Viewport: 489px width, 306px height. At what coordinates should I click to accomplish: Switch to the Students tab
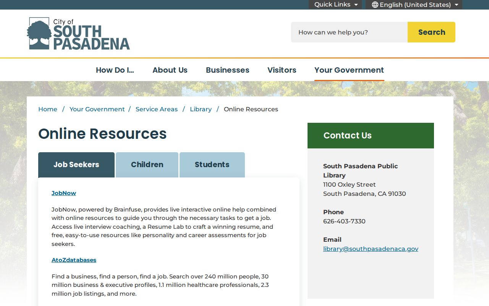(212, 165)
